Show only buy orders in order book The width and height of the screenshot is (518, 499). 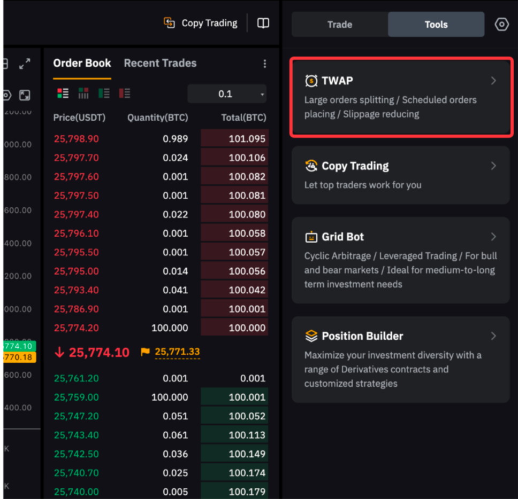(x=104, y=93)
